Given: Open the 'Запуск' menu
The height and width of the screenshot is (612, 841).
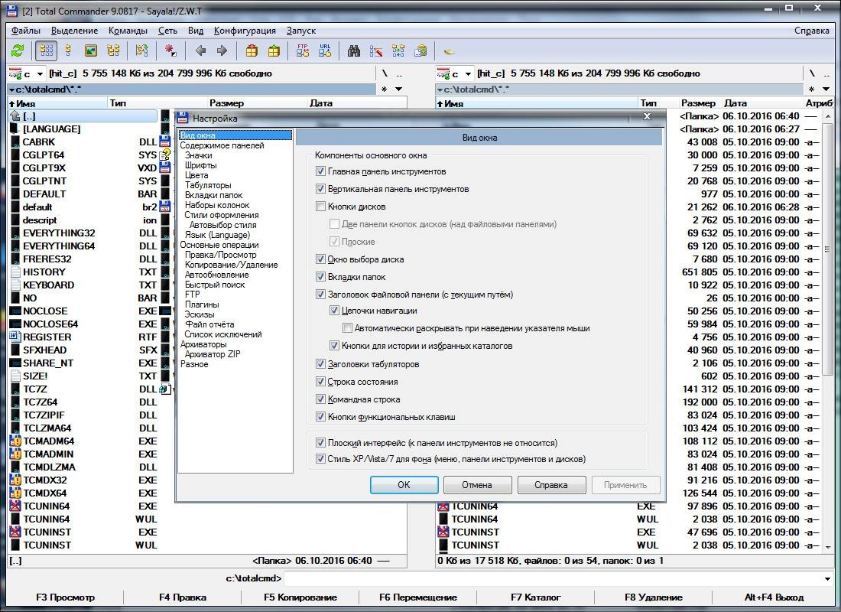Looking at the screenshot, I should (x=301, y=31).
